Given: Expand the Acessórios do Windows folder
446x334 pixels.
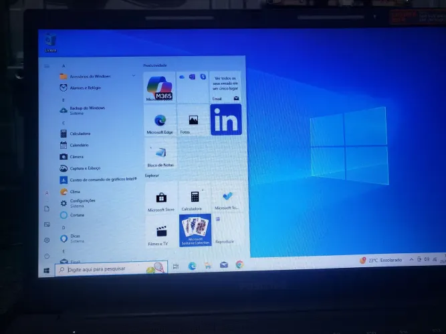Looking at the screenshot, I should pos(97,76).
